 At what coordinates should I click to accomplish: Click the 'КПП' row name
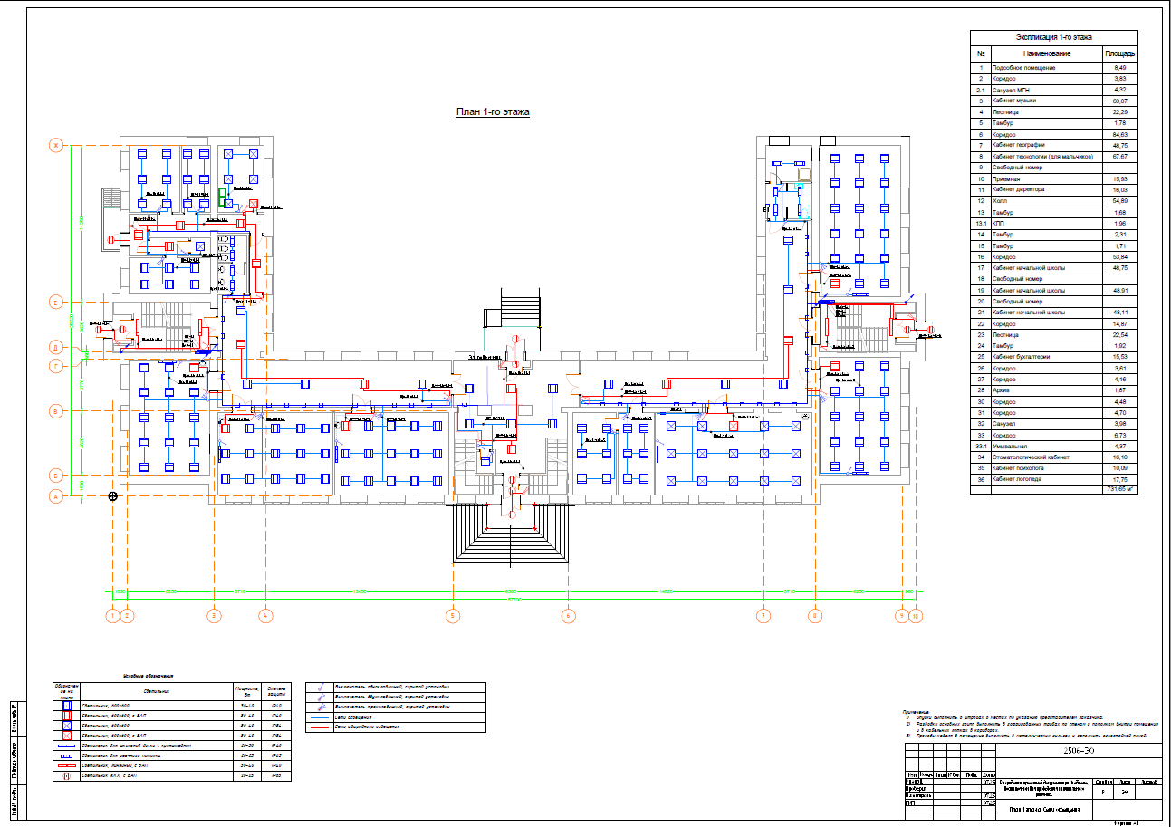tap(999, 223)
